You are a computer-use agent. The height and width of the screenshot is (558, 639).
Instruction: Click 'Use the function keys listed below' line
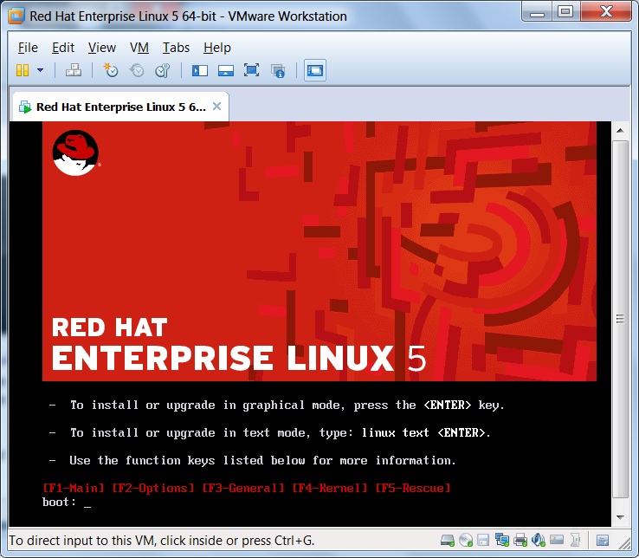coord(253,460)
